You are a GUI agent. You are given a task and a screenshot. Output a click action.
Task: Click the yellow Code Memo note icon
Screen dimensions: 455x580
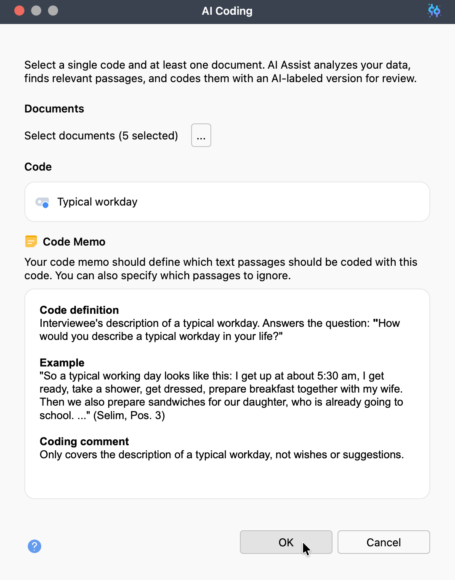pyautogui.click(x=31, y=241)
